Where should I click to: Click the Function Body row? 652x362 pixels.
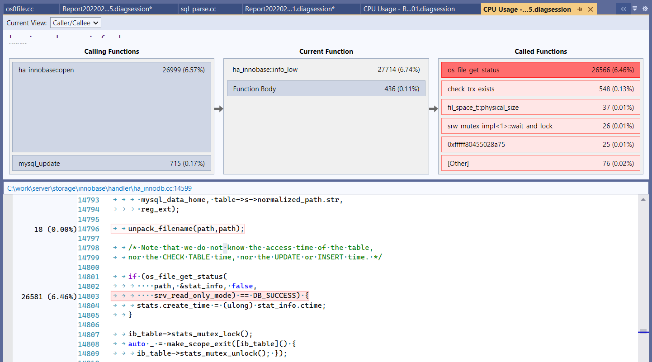[x=326, y=89]
